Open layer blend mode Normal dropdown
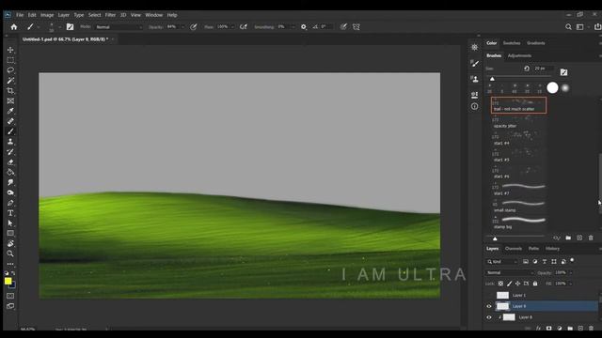This screenshot has height=338, width=602. (x=510, y=273)
